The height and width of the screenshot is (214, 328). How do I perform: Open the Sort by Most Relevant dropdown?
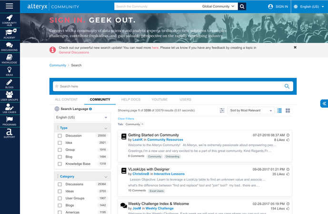pyautogui.click(x=250, y=111)
